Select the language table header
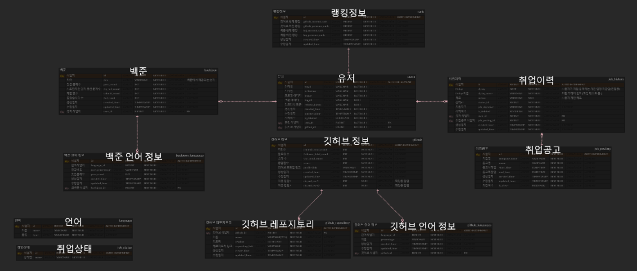The image size is (637, 271). 73,221
